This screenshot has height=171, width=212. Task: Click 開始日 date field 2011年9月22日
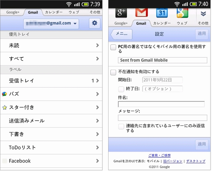[x=162, y=80]
